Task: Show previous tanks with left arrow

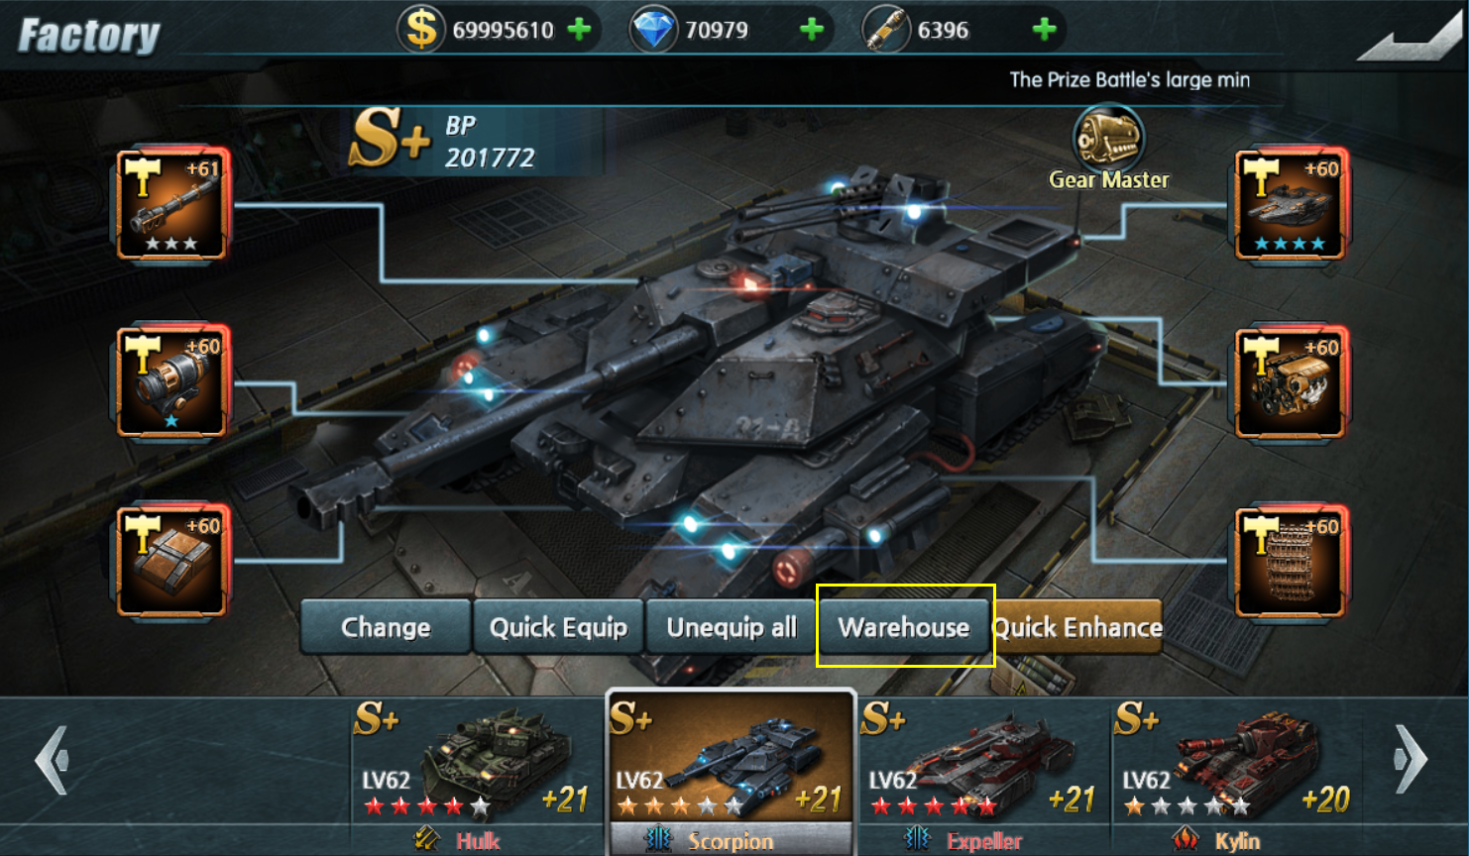Action: [52, 760]
